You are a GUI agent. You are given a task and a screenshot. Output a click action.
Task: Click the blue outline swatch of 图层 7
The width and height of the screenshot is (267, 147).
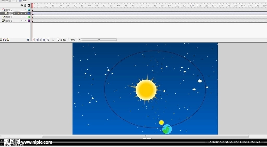click(29, 13)
